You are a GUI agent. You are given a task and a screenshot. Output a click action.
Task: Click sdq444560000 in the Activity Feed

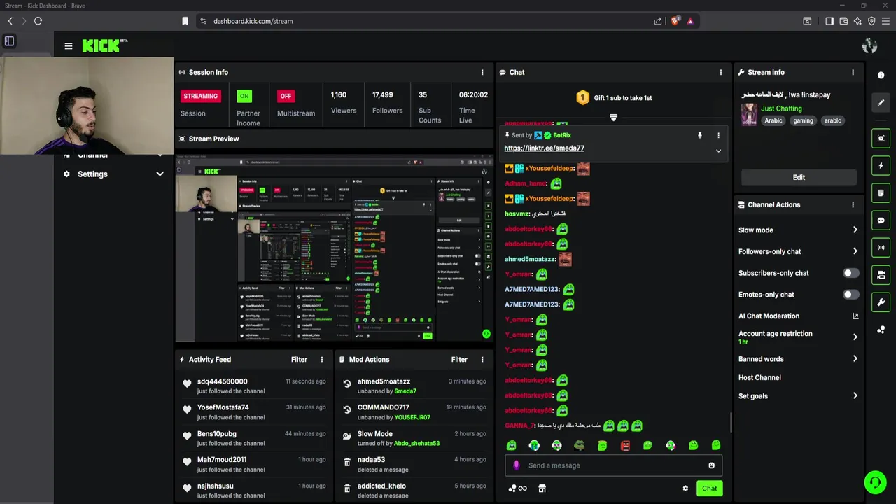(222, 382)
